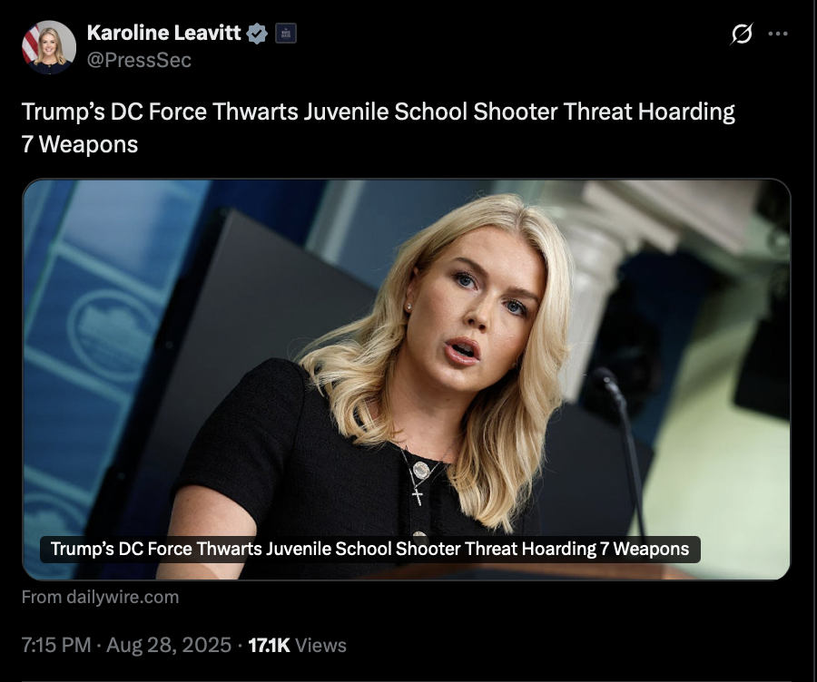817x682 pixels.
Task: Click "7 Weapons" in the post text
Action: pos(80,144)
